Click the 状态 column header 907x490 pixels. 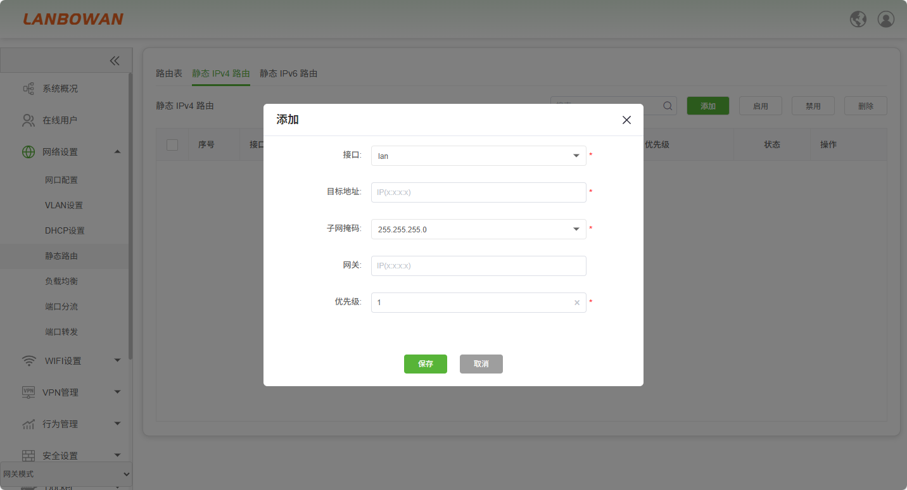pos(772,145)
